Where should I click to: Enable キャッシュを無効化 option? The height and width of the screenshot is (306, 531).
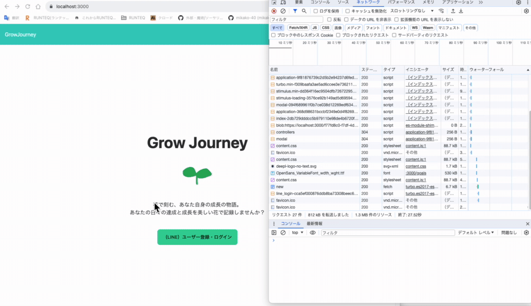pyautogui.click(x=347, y=11)
